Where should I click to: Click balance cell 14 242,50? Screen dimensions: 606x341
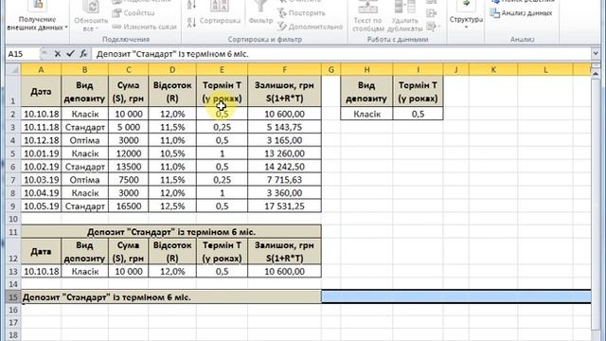point(284,167)
